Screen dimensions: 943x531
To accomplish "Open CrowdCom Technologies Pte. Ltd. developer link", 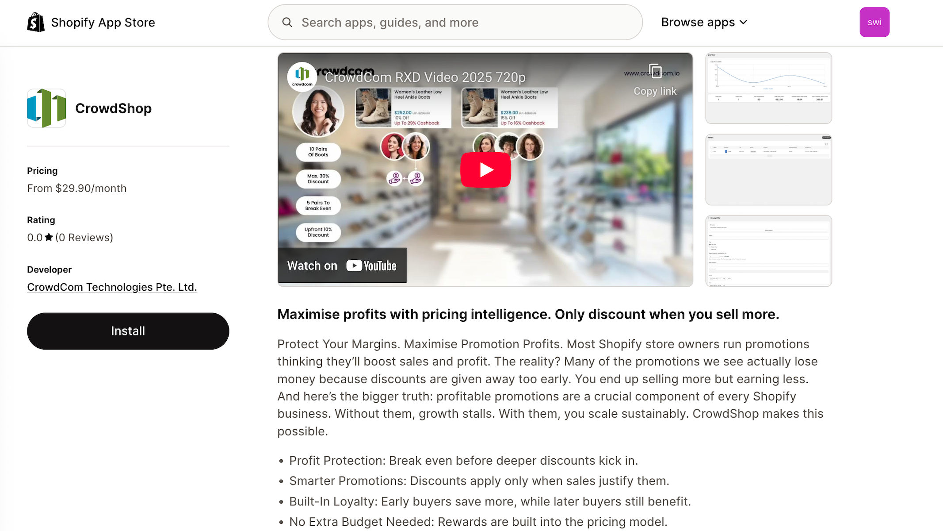I will pos(112,287).
